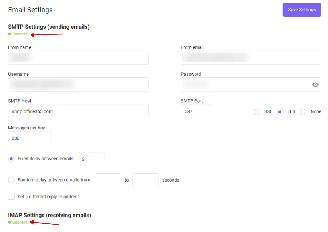Viewport: 328px width, 232px height.
Task: Click the SMTP Port field showing 587
Action: (196, 111)
